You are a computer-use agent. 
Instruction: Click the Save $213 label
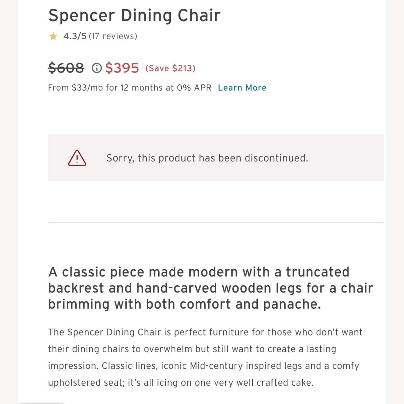point(171,68)
